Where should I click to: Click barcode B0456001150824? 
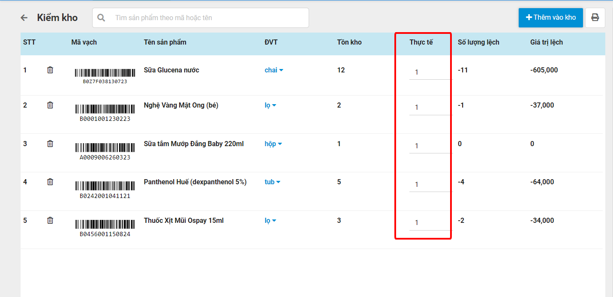coord(105,228)
